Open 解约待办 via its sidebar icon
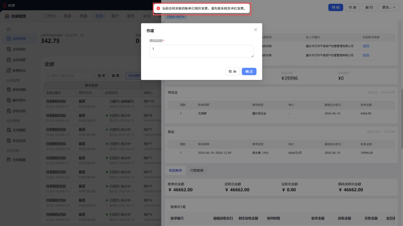This screenshot has width=403, height=226. (x=9, y=101)
